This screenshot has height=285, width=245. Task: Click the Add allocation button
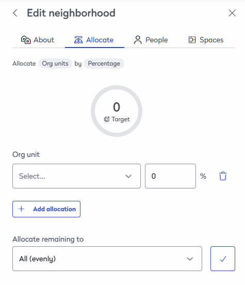tap(46, 209)
